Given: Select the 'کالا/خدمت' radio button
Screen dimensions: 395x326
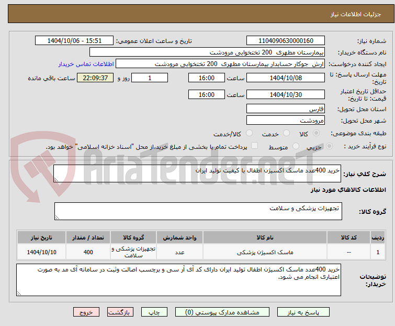Looking at the screenshot, I should pyautogui.click(x=249, y=133).
